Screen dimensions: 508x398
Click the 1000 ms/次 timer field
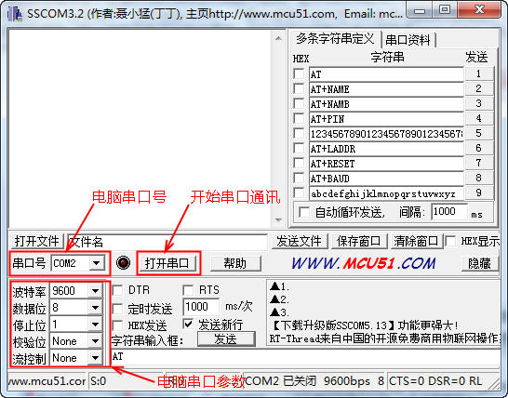tap(201, 307)
